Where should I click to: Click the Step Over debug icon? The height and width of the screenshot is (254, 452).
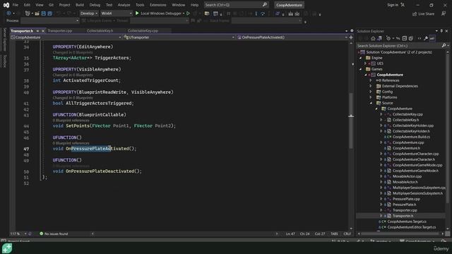coord(263,13)
